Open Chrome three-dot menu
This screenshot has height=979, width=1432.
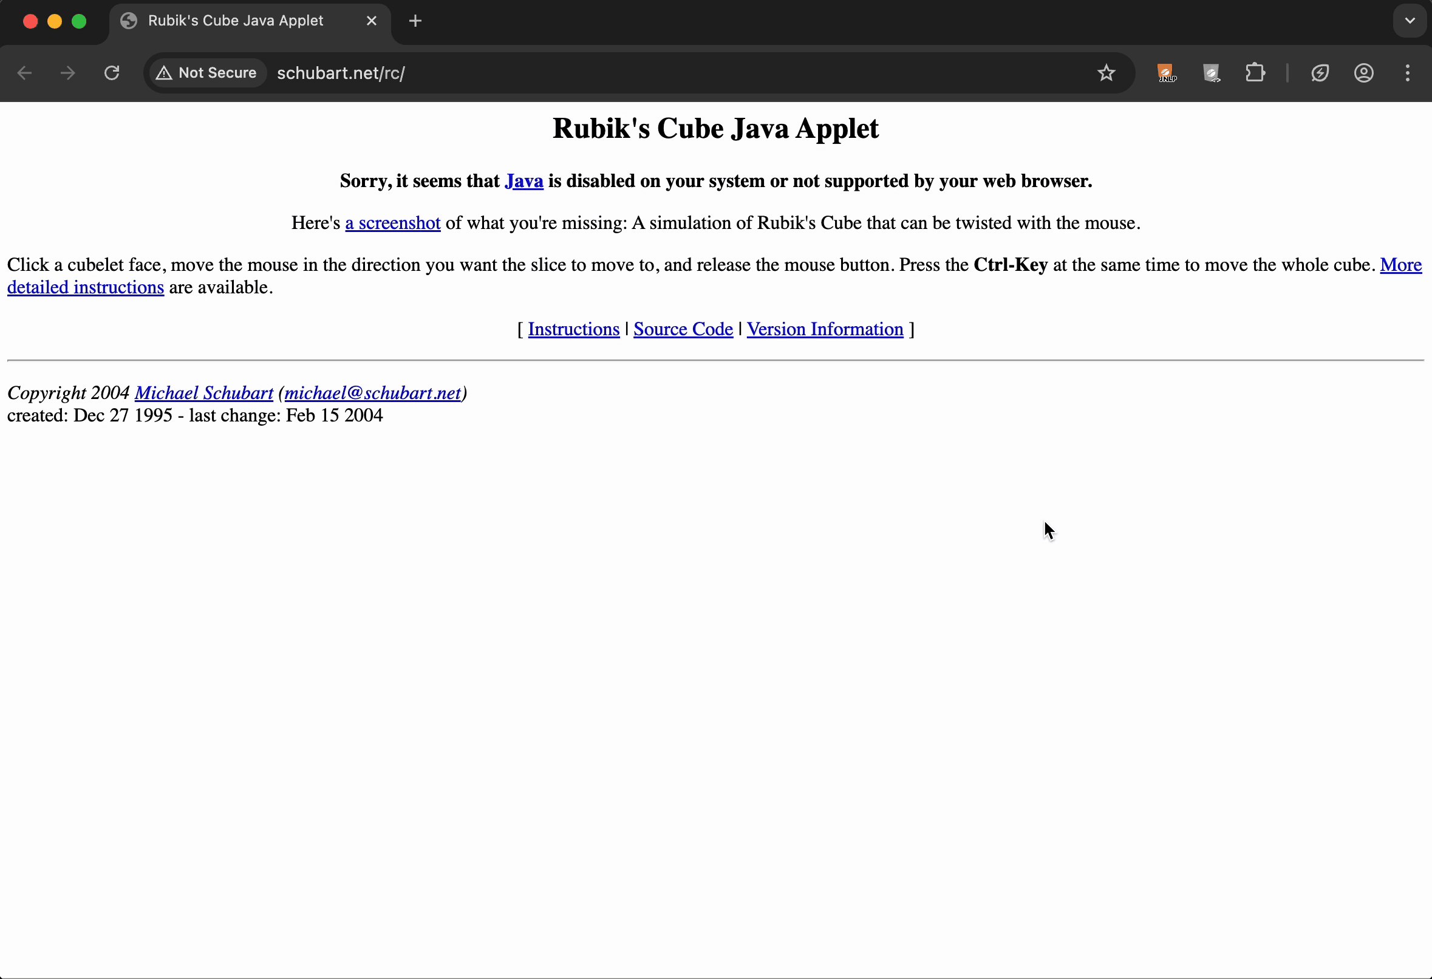(1407, 73)
